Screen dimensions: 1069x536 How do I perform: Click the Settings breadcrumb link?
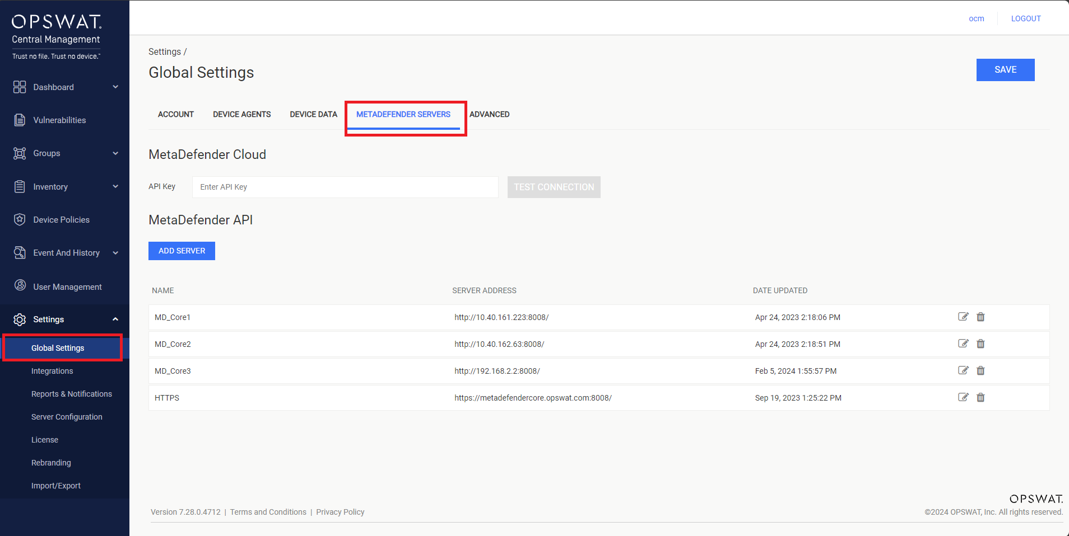[x=165, y=51]
